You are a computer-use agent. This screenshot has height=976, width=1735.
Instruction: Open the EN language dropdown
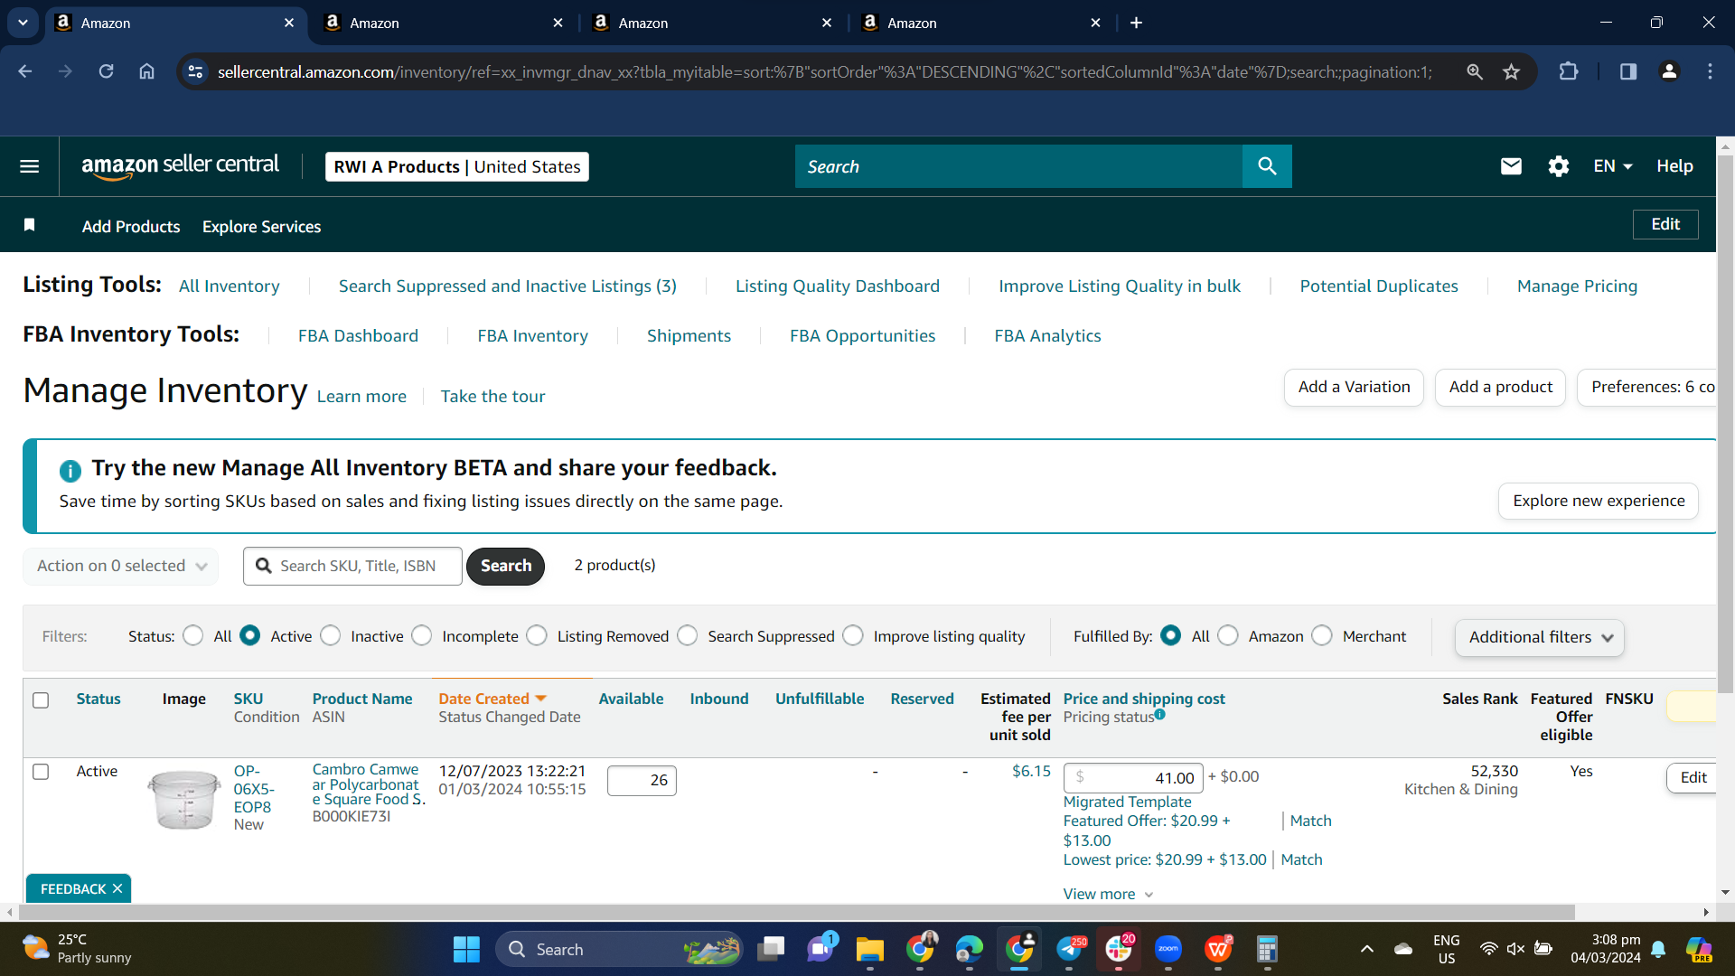1613,166
